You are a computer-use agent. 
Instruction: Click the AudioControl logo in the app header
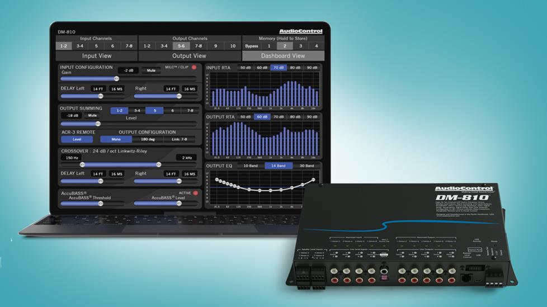[301, 31]
